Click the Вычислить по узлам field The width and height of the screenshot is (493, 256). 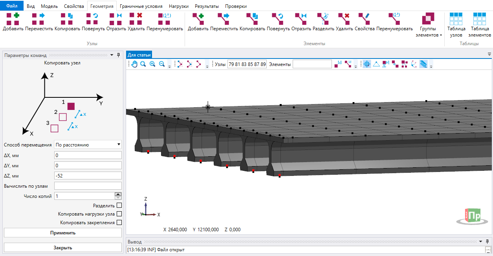[88, 186]
